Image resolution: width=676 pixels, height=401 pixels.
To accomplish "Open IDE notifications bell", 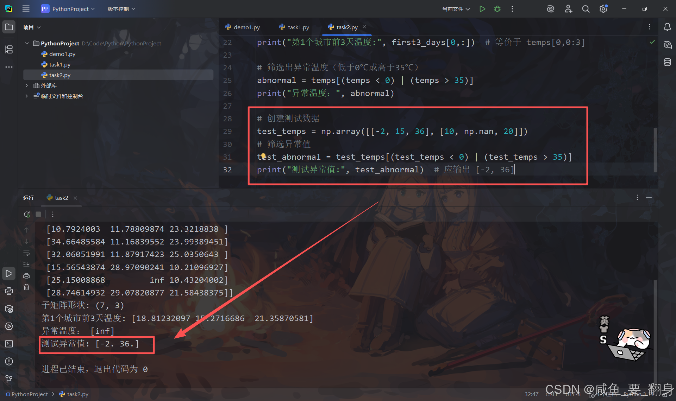I will click(667, 27).
